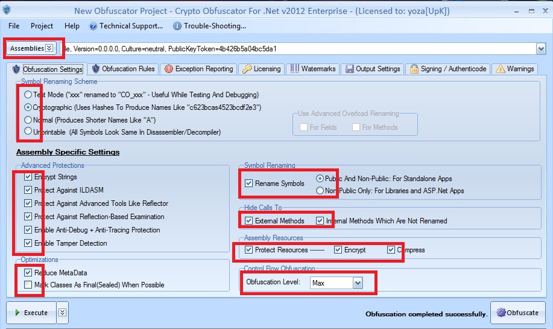
Task: Click the Assembly Specific Settings heading
Action: pos(68,152)
